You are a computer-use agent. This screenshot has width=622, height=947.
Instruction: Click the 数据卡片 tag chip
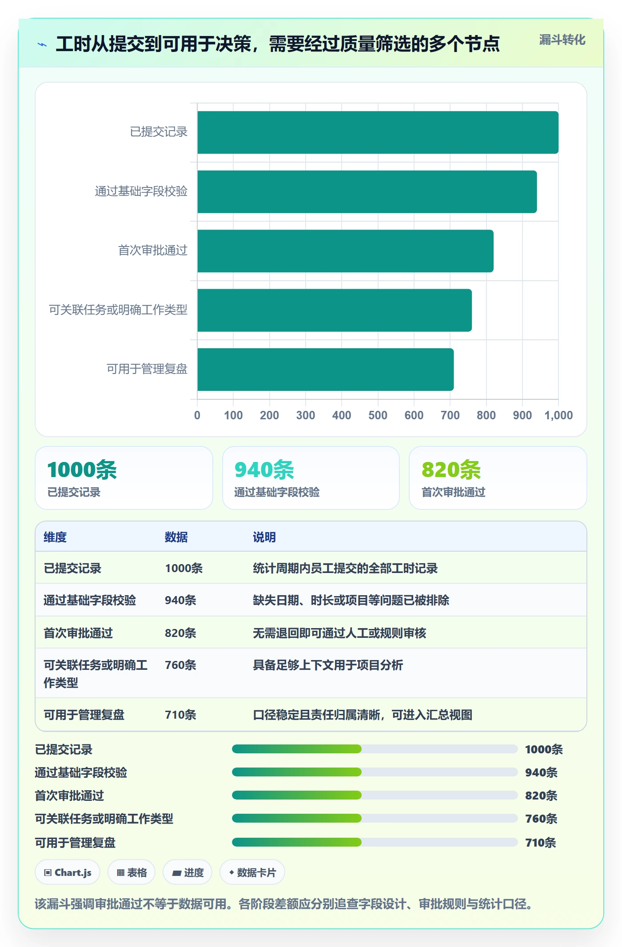252,872
